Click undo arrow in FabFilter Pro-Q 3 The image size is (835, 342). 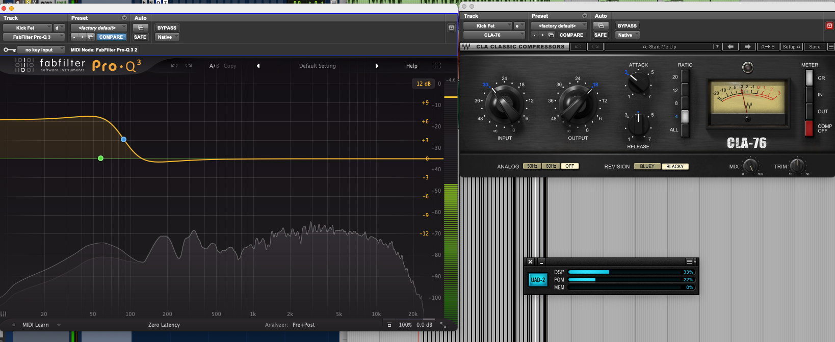pyautogui.click(x=174, y=66)
